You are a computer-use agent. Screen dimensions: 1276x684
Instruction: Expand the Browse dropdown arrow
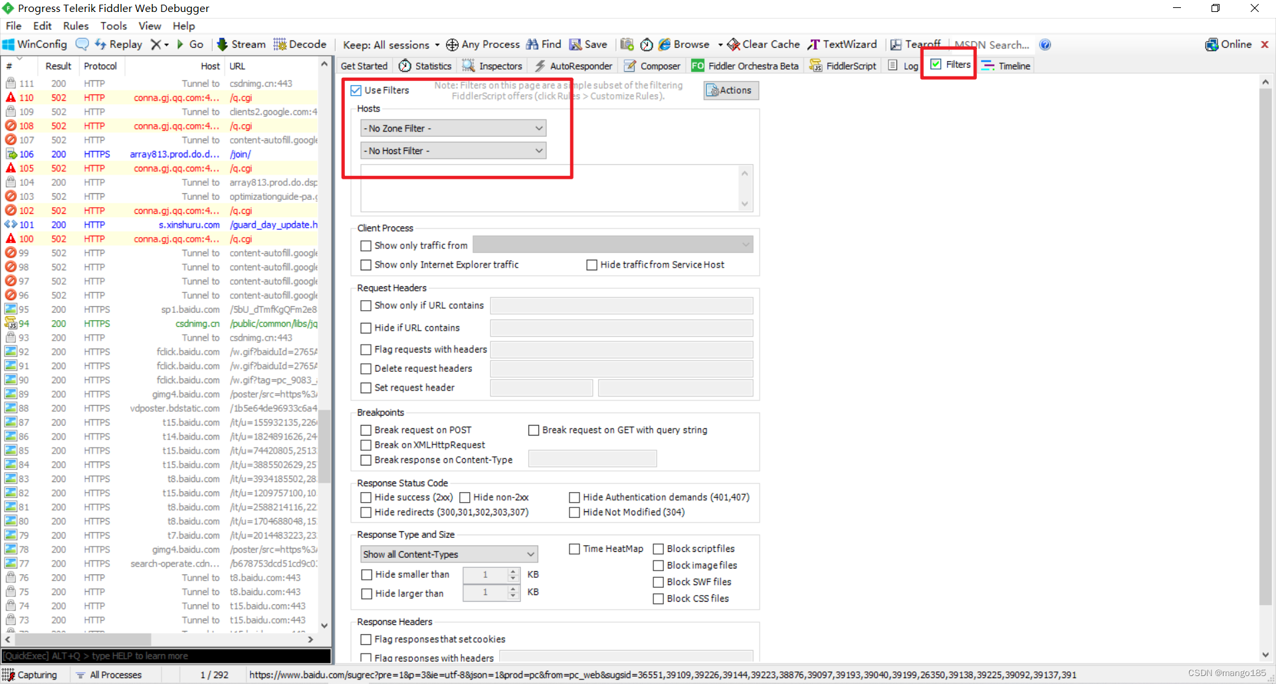[720, 44]
